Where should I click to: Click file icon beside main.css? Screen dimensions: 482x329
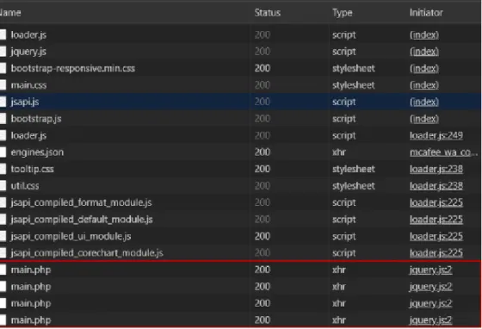pyautogui.click(x=3, y=85)
